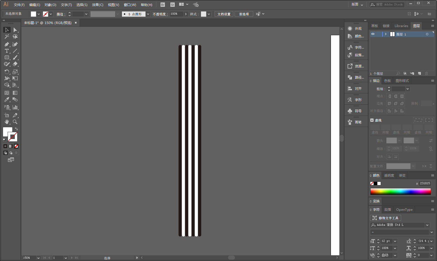Enable Draw Behind mode
This screenshot has width=437, height=261.
click(11, 153)
